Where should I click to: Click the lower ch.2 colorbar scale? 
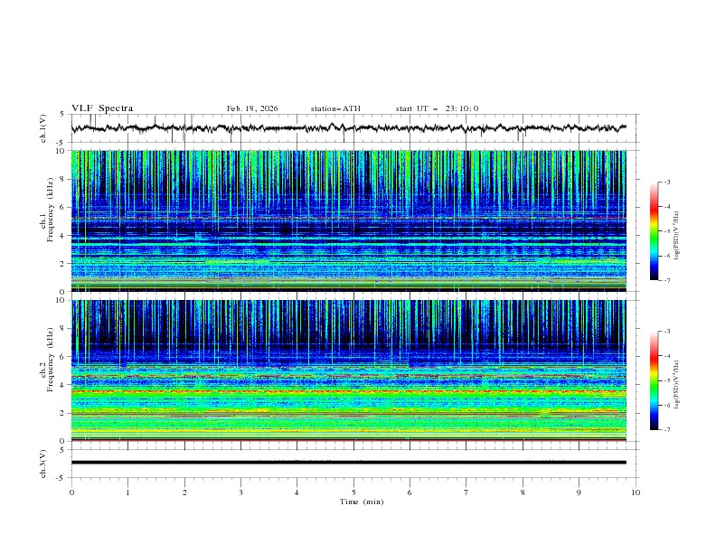[654, 380]
